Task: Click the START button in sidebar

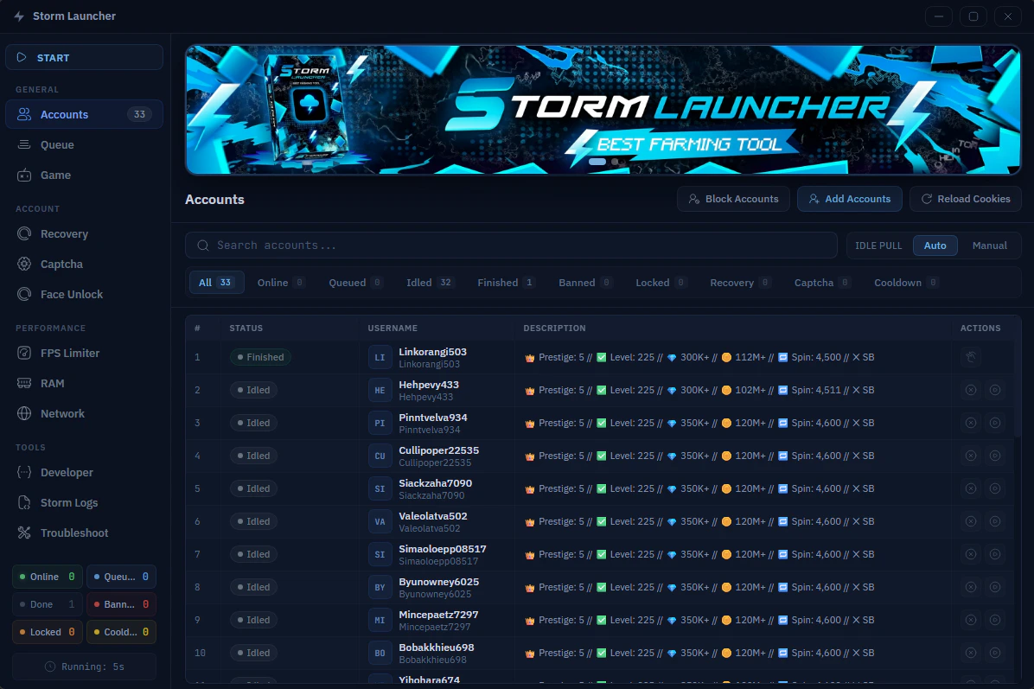Action: coord(84,57)
